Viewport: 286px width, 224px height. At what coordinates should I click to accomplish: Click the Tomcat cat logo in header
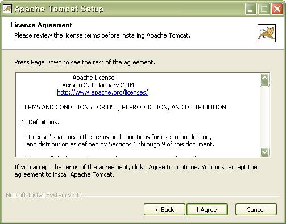(267, 33)
